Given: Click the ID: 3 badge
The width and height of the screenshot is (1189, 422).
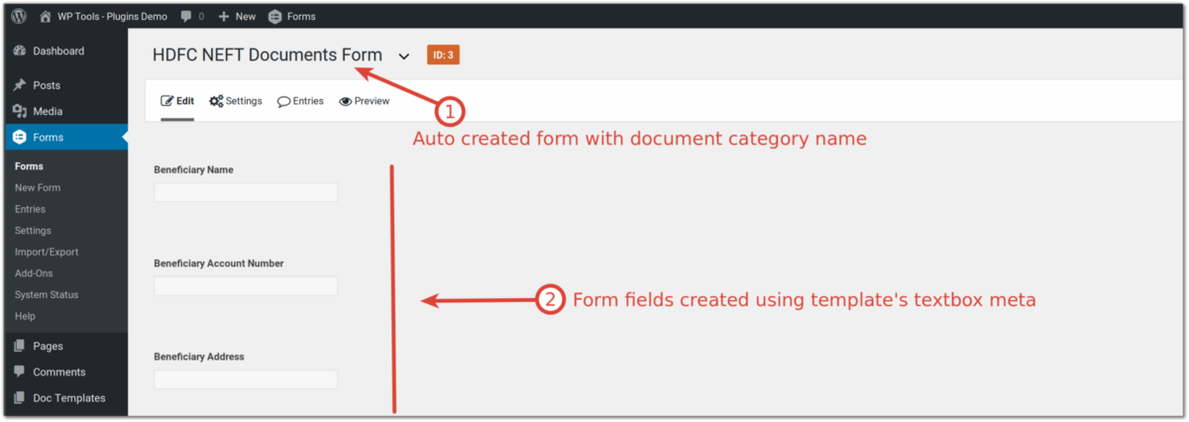Looking at the screenshot, I should tap(443, 55).
